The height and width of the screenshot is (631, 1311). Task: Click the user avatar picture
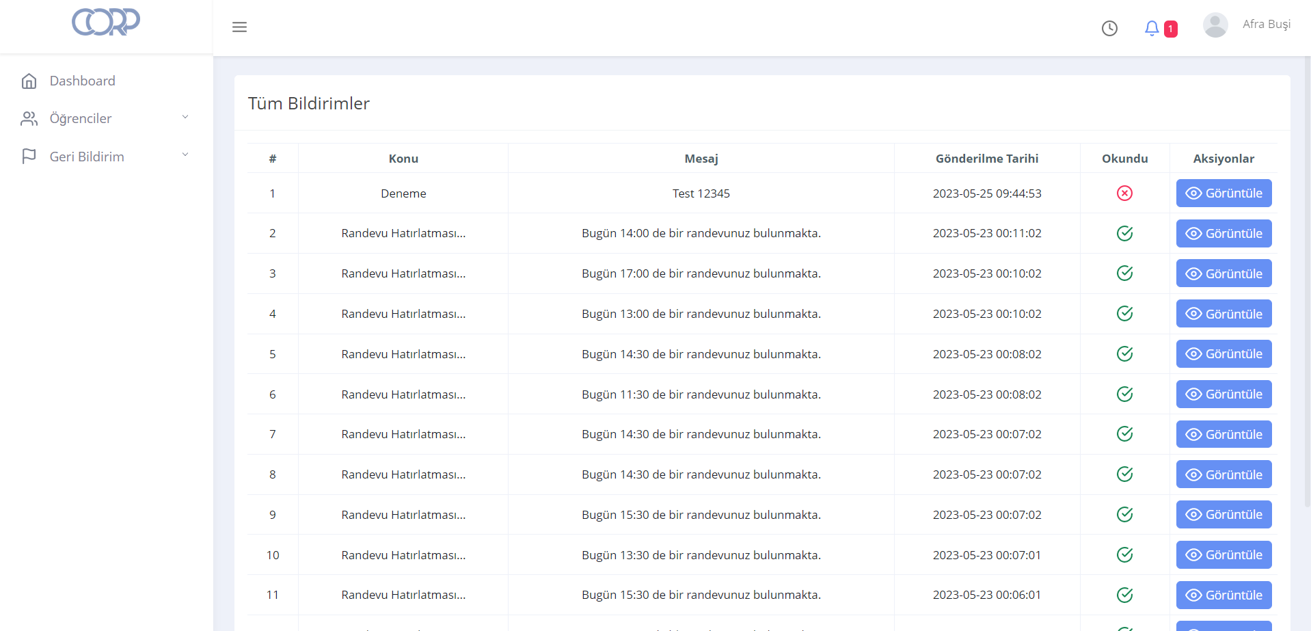click(x=1215, y=25)
